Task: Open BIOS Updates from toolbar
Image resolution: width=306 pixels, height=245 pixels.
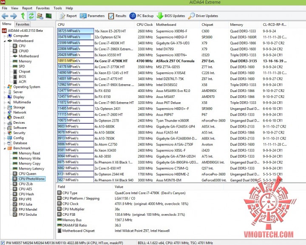Action: [171, 16]
